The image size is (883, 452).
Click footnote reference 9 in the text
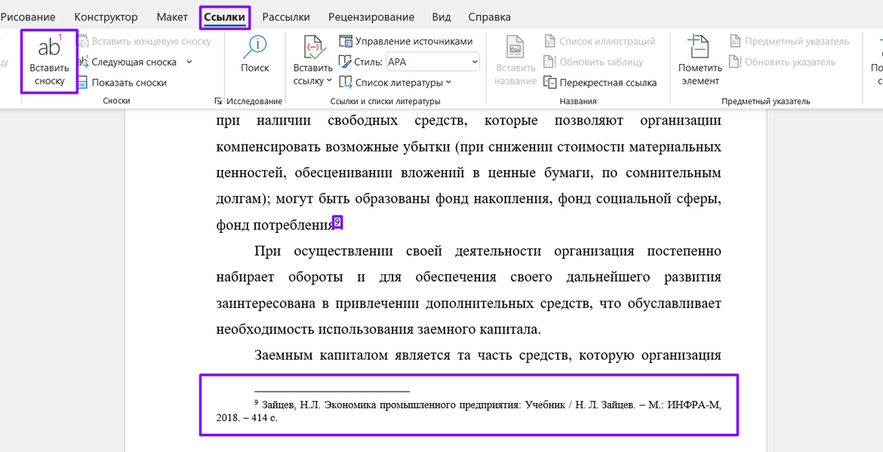pos(337,221)
